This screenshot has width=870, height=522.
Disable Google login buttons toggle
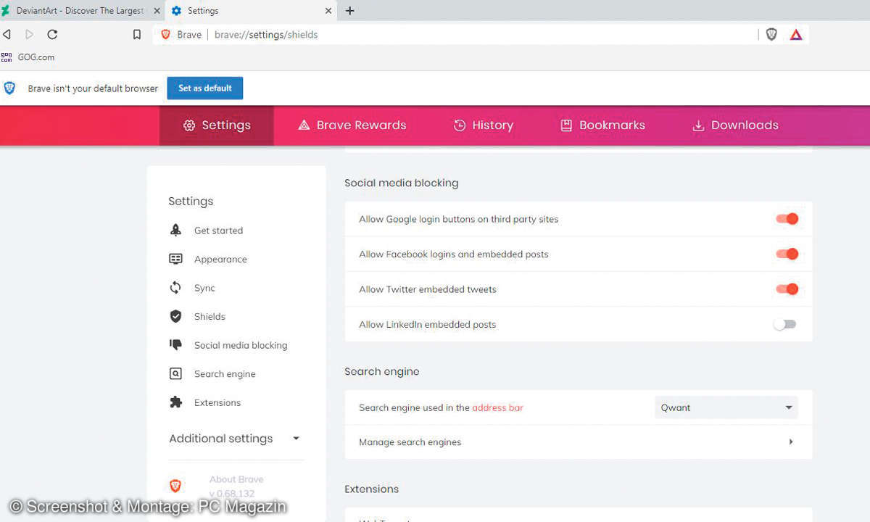tap(787, 219)
